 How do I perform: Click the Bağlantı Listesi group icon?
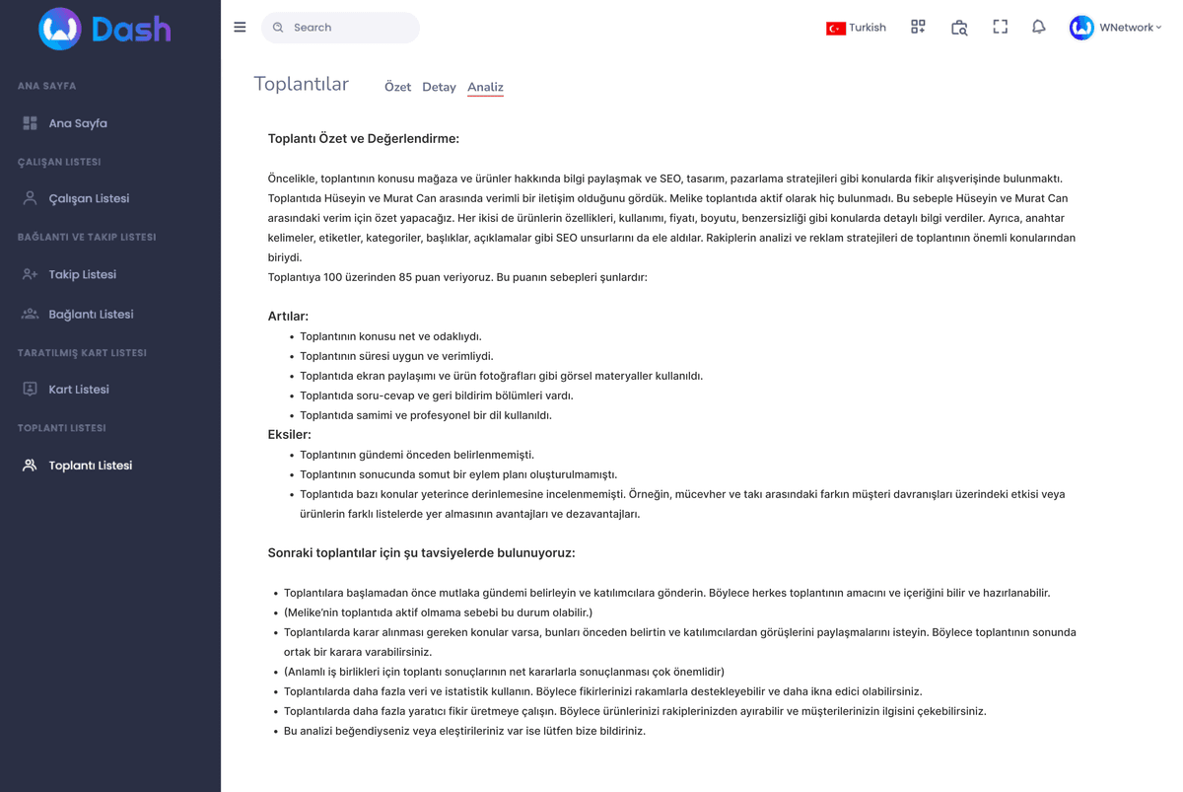[x=31, y=314]
